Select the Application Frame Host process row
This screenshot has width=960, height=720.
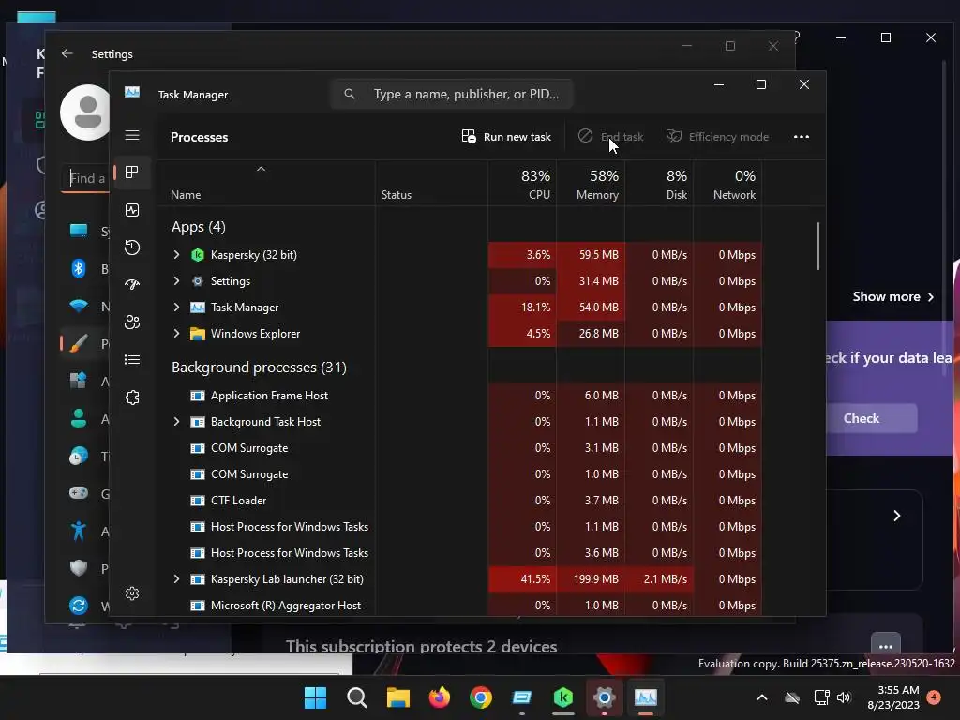(459, 396)
